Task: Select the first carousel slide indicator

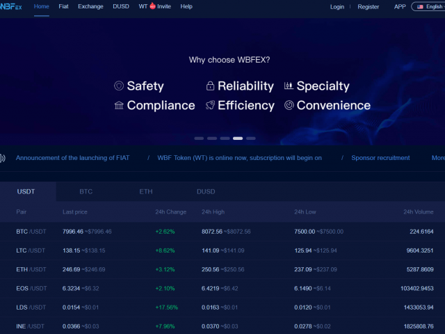Action: click(199, 138)
